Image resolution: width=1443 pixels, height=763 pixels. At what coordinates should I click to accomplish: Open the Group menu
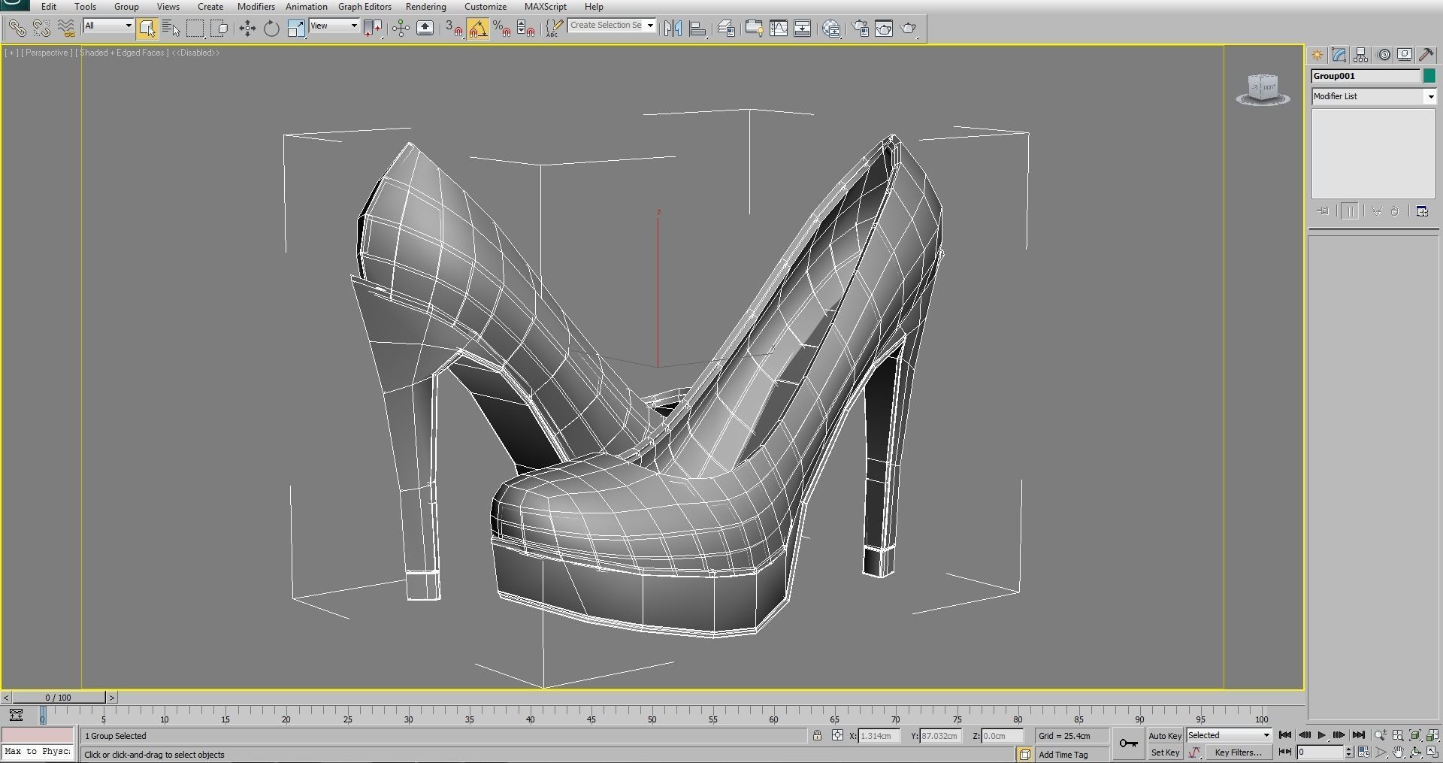click(x=126, y=7)
